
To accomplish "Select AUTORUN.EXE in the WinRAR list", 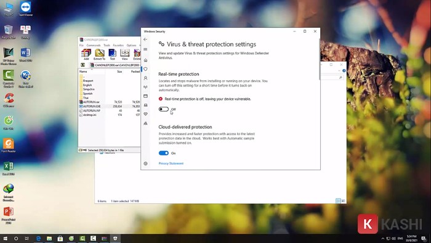I will 92,106.
